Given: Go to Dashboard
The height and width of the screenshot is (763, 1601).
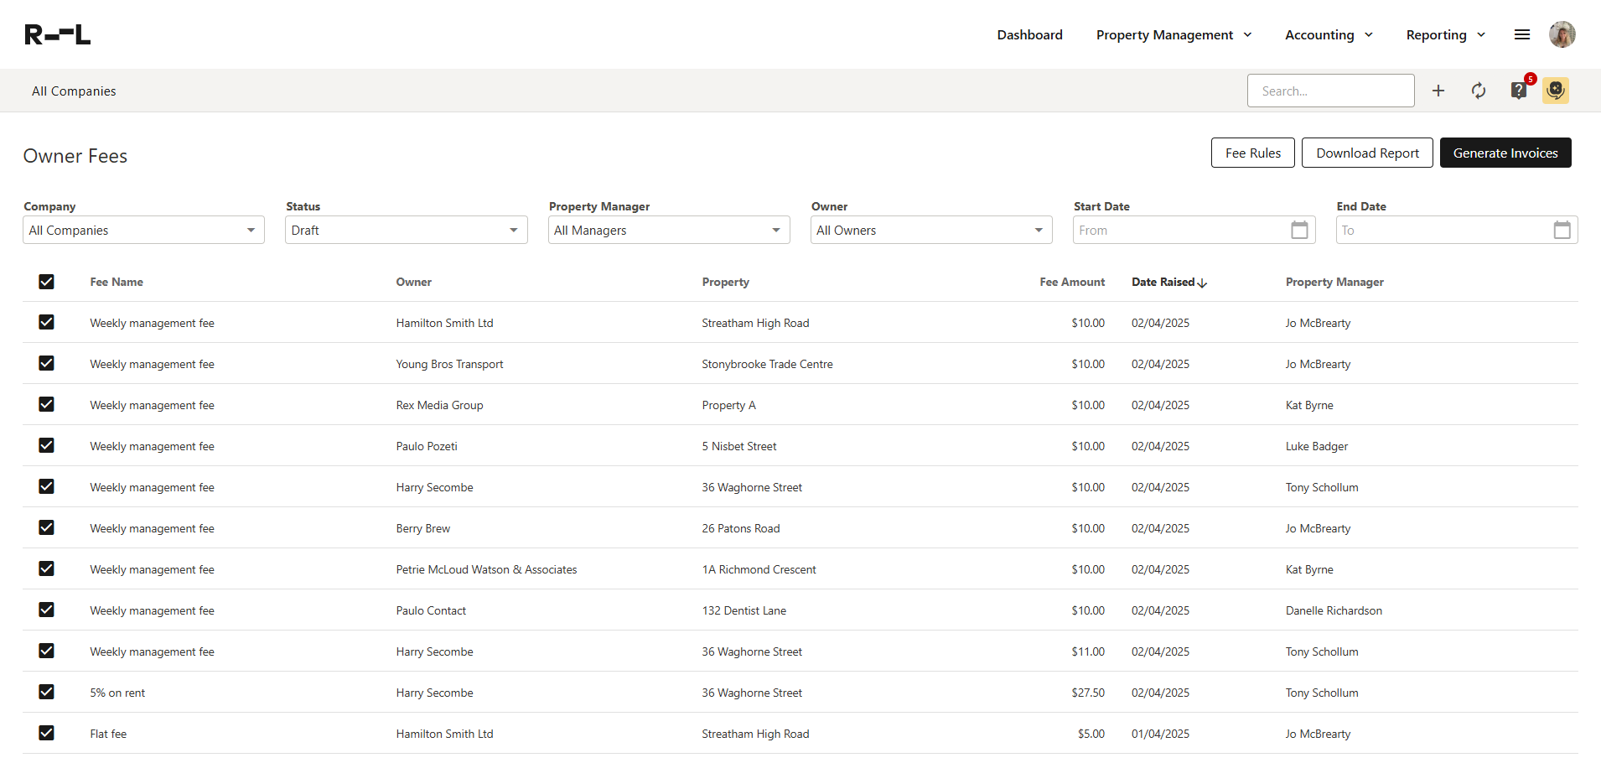Looking at the screenshot, I should tap(1029, 34).
